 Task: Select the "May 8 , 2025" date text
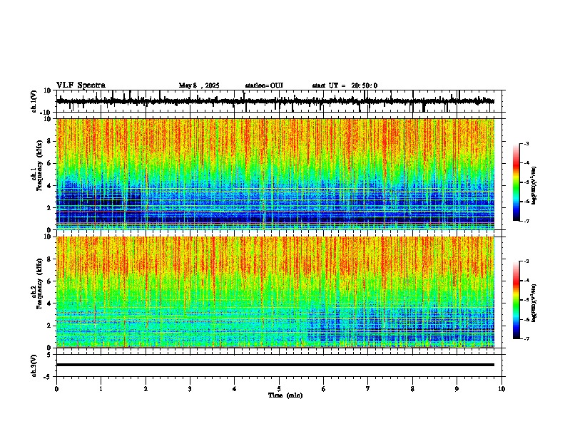[x=199, y=85]
